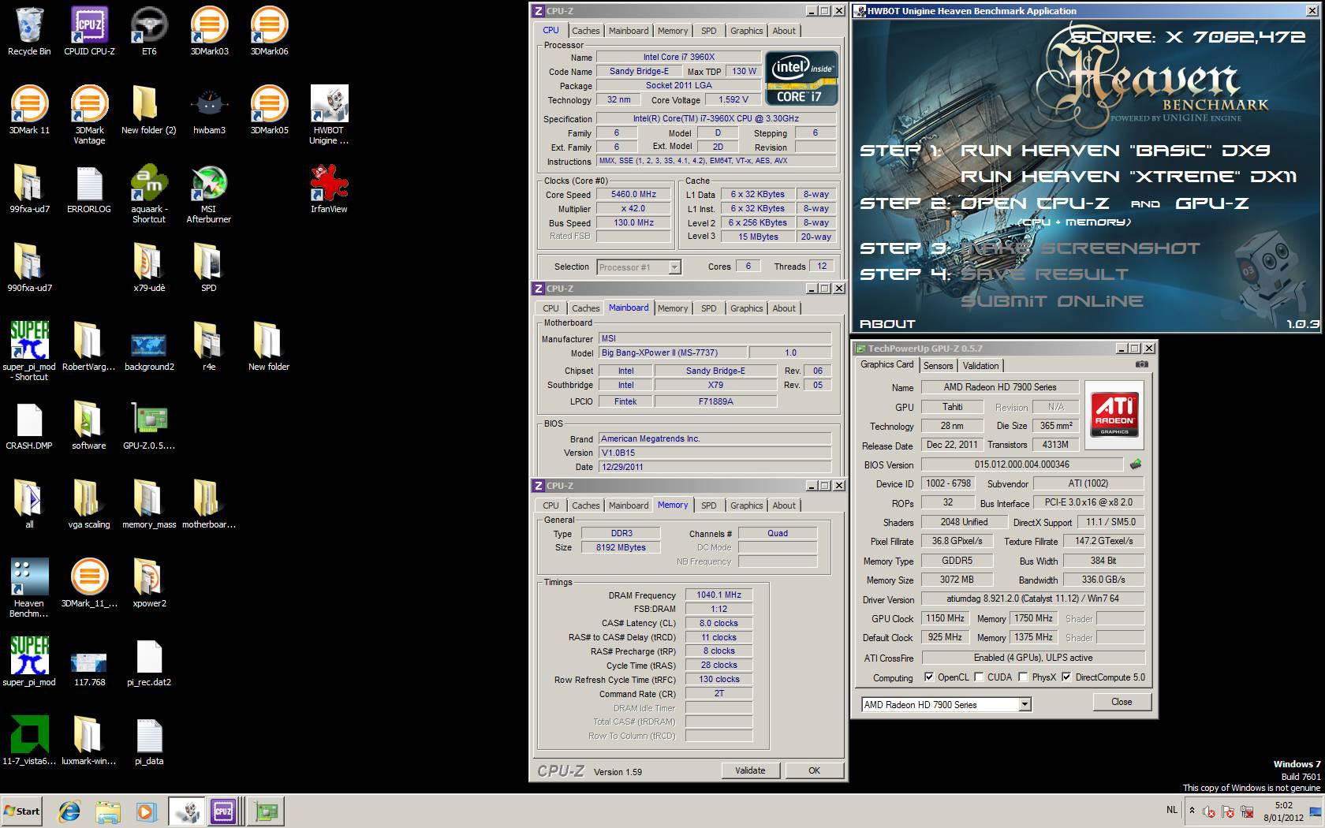Open MSI Afterburner desktop shortcut
The width and height of the screenshot is (1325, 828).
tap(209, 194)
